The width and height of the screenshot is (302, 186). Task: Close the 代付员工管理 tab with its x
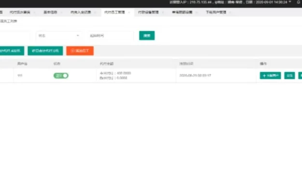coord(129,13)
